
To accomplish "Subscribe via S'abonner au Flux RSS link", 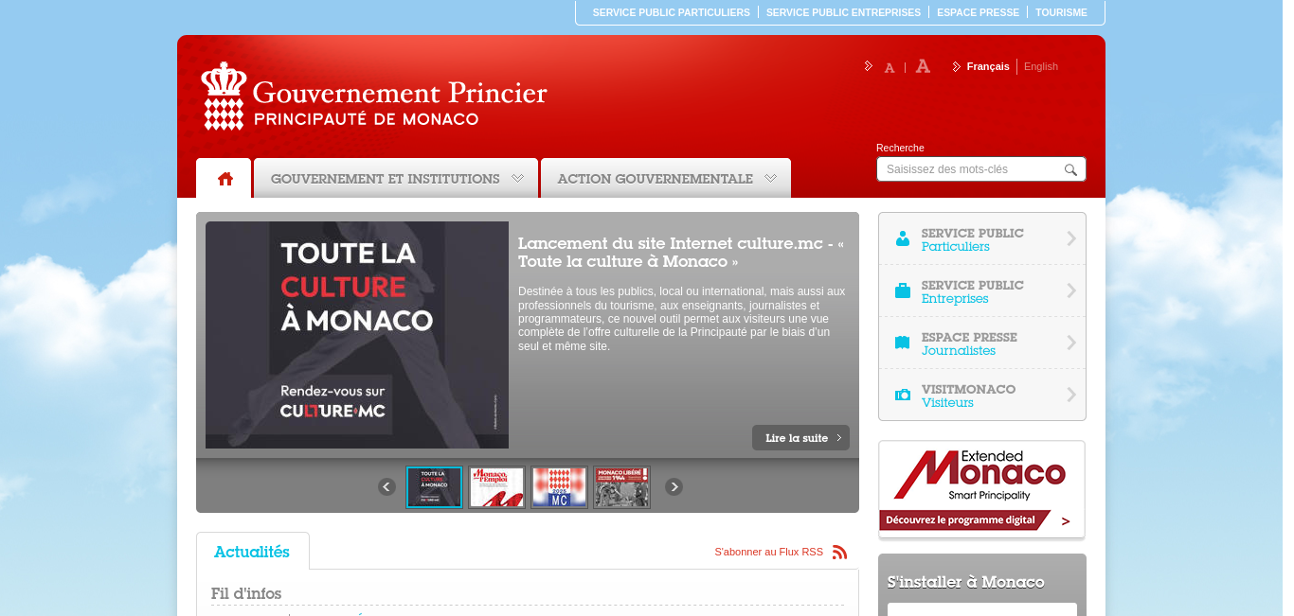I will [x=768, y=552].
